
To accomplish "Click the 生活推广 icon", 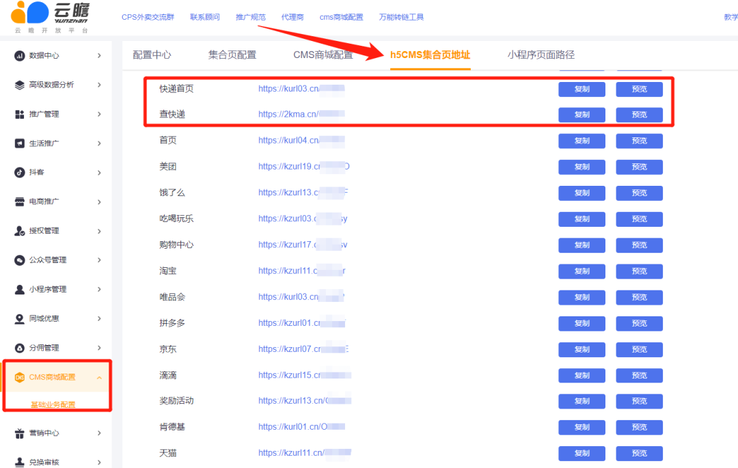I will 19,143.
